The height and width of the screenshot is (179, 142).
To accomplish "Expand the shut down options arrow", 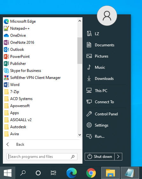I will pos(118,157).
